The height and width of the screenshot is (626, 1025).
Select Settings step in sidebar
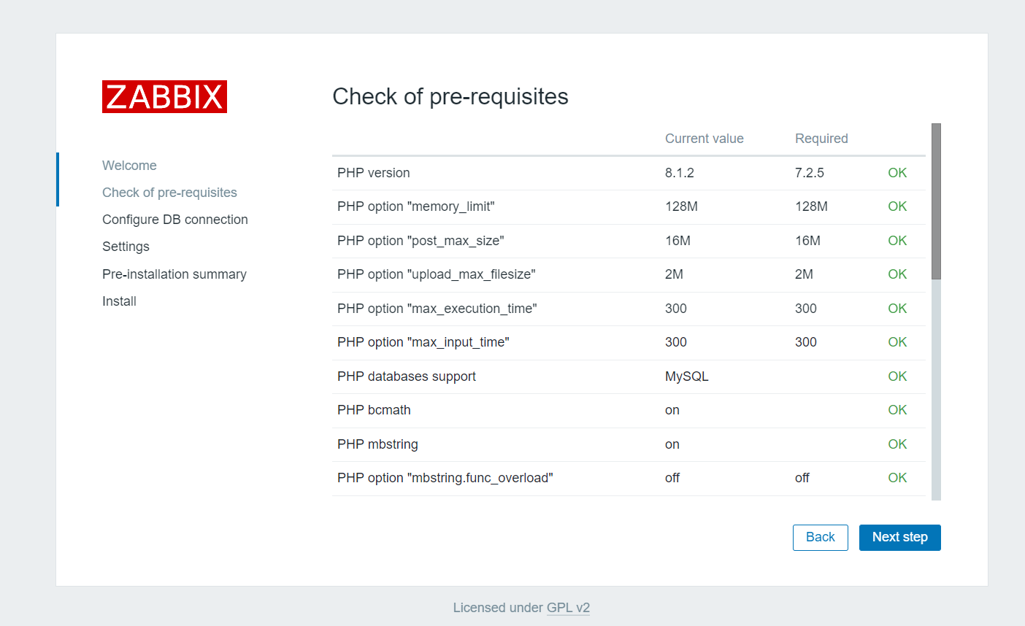pos(126,247)
